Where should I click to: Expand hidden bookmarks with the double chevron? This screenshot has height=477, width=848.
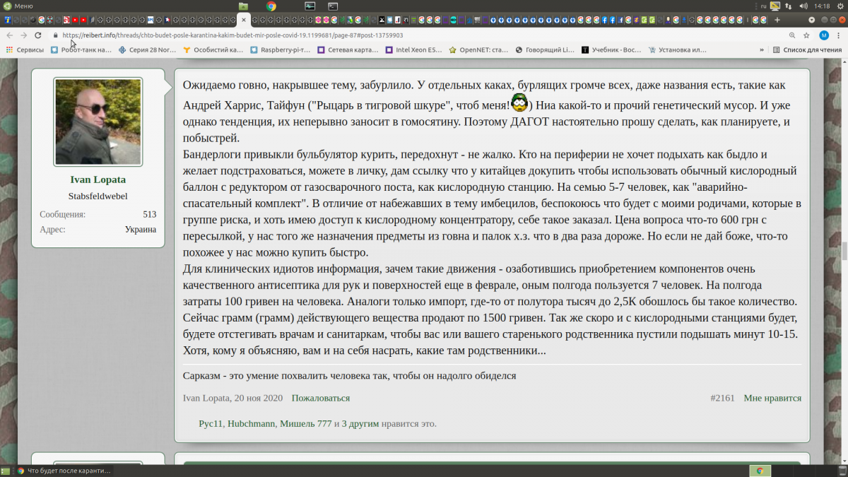[x=762, y=50]
